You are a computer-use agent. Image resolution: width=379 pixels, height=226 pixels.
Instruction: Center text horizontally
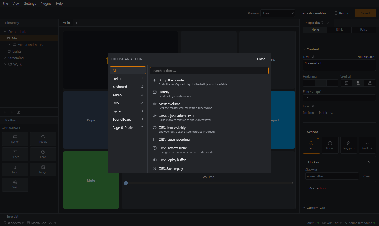321,83
